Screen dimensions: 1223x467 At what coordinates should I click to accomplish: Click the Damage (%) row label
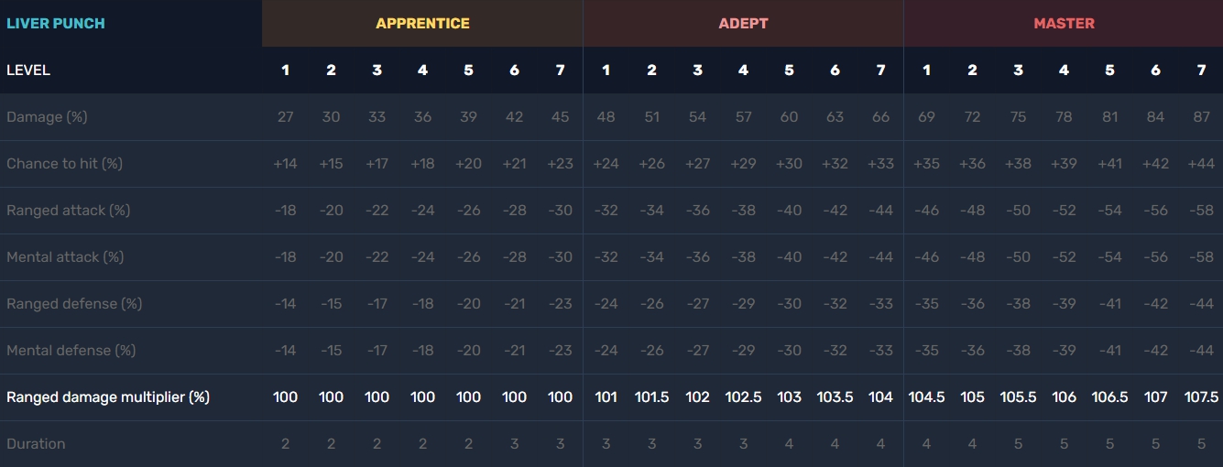tap(47, 117)
